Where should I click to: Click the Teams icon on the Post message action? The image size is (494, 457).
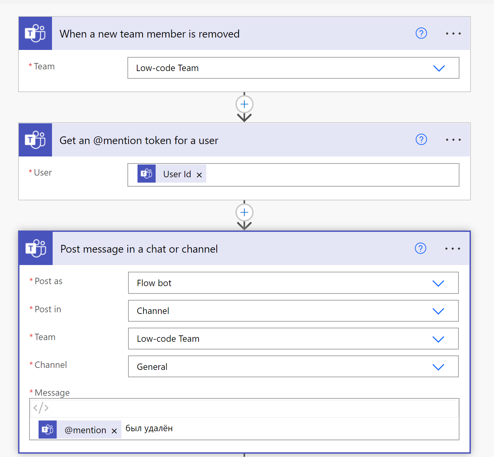(35, 248)
